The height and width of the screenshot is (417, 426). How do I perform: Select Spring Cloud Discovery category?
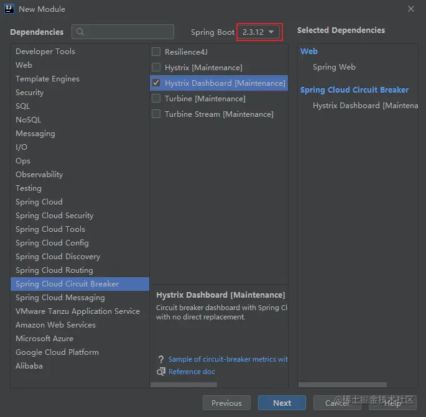[80, 256]
